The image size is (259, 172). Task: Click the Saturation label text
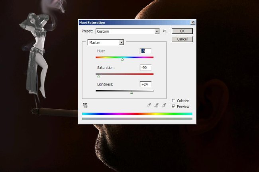(x=106, y=68)
